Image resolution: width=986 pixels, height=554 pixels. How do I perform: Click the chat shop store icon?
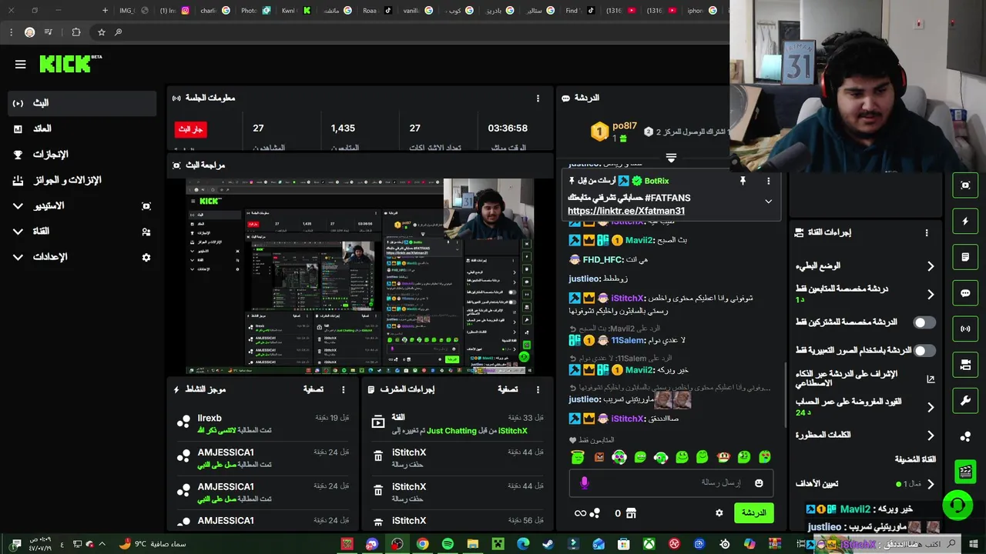point(631,513)
